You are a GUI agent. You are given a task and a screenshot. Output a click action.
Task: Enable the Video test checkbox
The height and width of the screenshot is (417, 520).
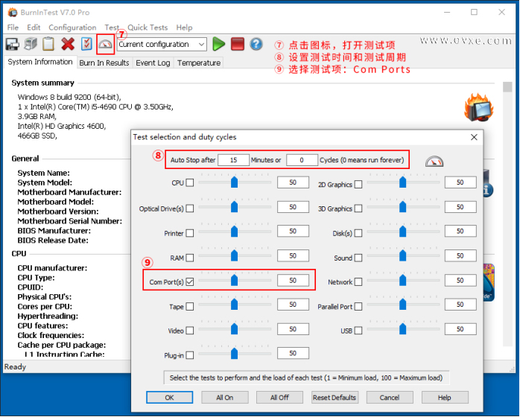190,331
